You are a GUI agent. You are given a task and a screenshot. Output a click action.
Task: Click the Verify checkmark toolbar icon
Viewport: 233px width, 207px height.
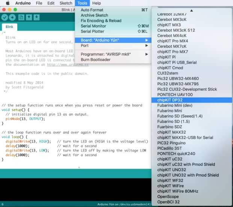pos(5,17)
